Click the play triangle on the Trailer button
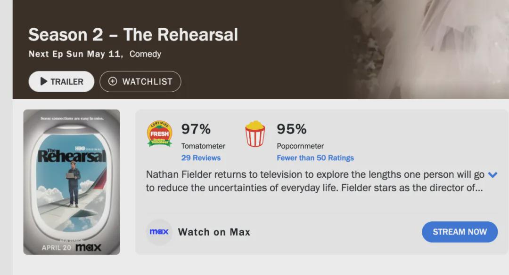Image resolution: width=509 pixels, height=275 pixels. pos(43,81)
